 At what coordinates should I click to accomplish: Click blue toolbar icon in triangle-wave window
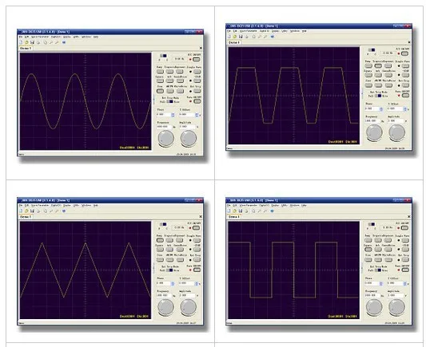(x=64, y=211)
